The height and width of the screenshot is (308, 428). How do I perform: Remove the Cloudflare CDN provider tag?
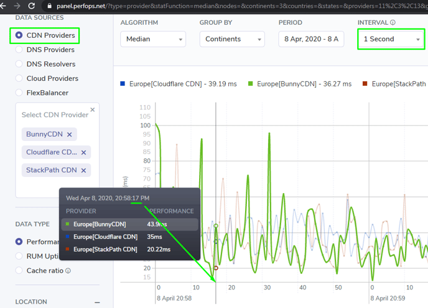tap(84, 152)
